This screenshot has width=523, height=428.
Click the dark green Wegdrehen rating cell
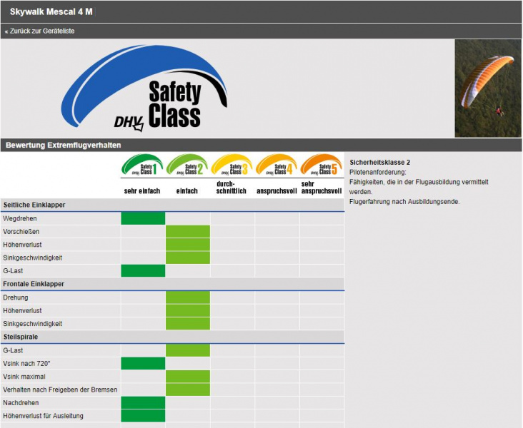tap(143, 218)
